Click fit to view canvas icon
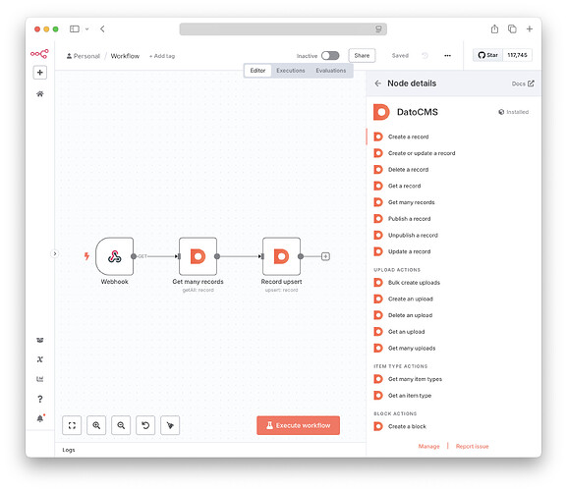Viewport: 567px width, 491px height. point(72,425)
